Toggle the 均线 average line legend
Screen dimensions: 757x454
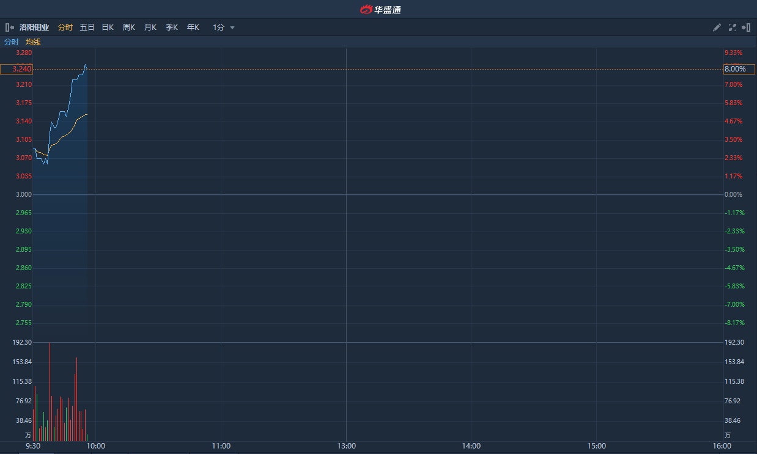point(33,42)
